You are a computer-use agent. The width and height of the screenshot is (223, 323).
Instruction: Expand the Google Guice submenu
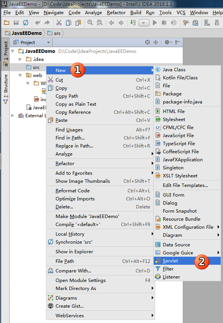coord(187,253)
